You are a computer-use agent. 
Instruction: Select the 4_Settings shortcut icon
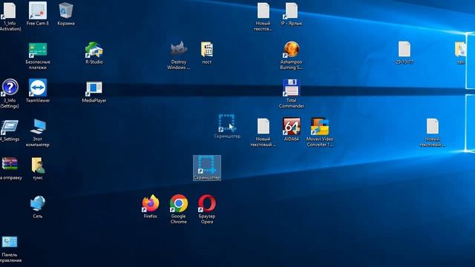click(x=10, y=131)
